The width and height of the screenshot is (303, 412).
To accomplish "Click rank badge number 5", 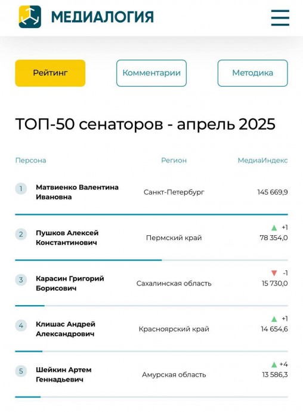I will (x=21, y=371).
